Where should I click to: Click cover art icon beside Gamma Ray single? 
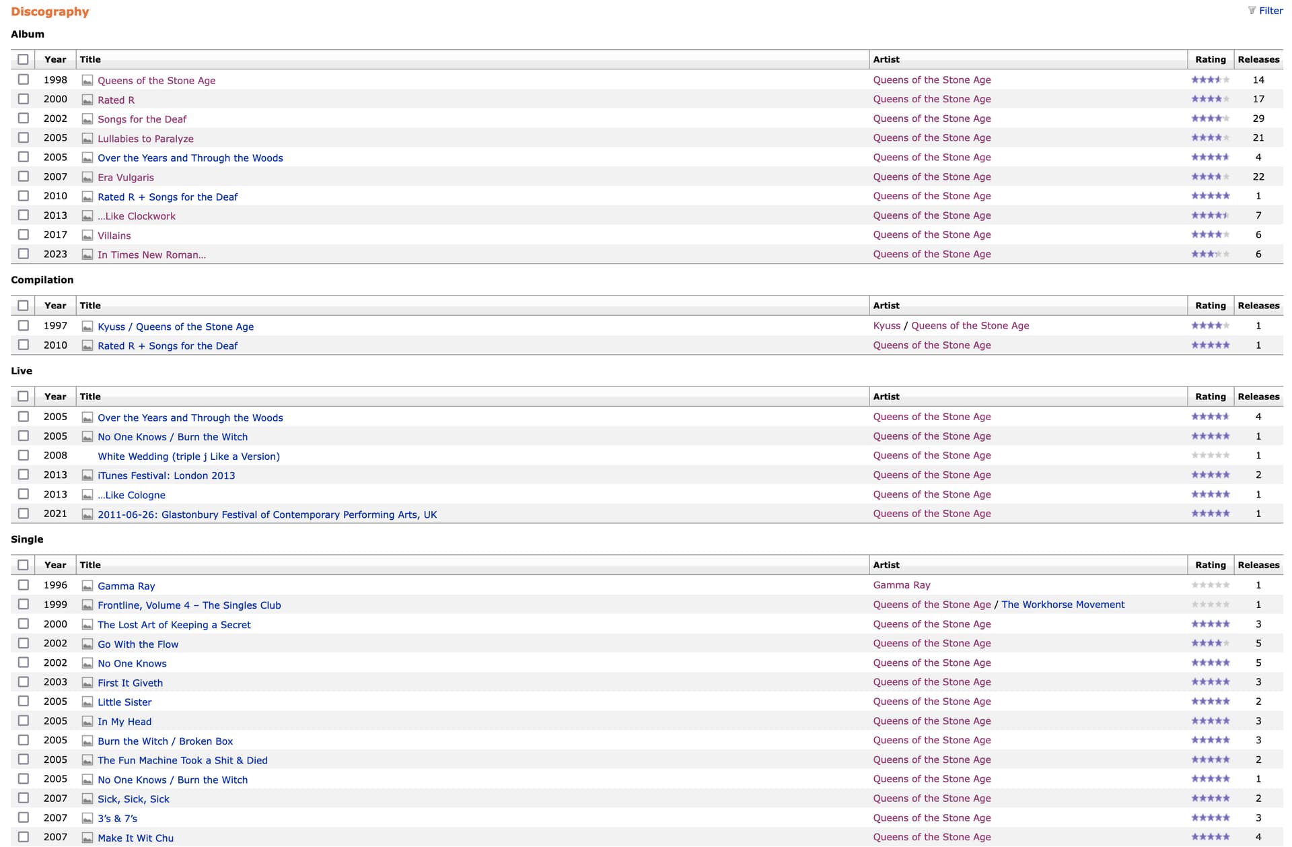pyautogui.click(x=87, y=586)
